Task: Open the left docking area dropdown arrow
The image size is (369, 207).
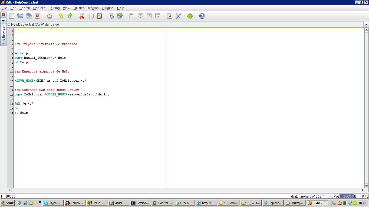Action: (x=4, y=21)
